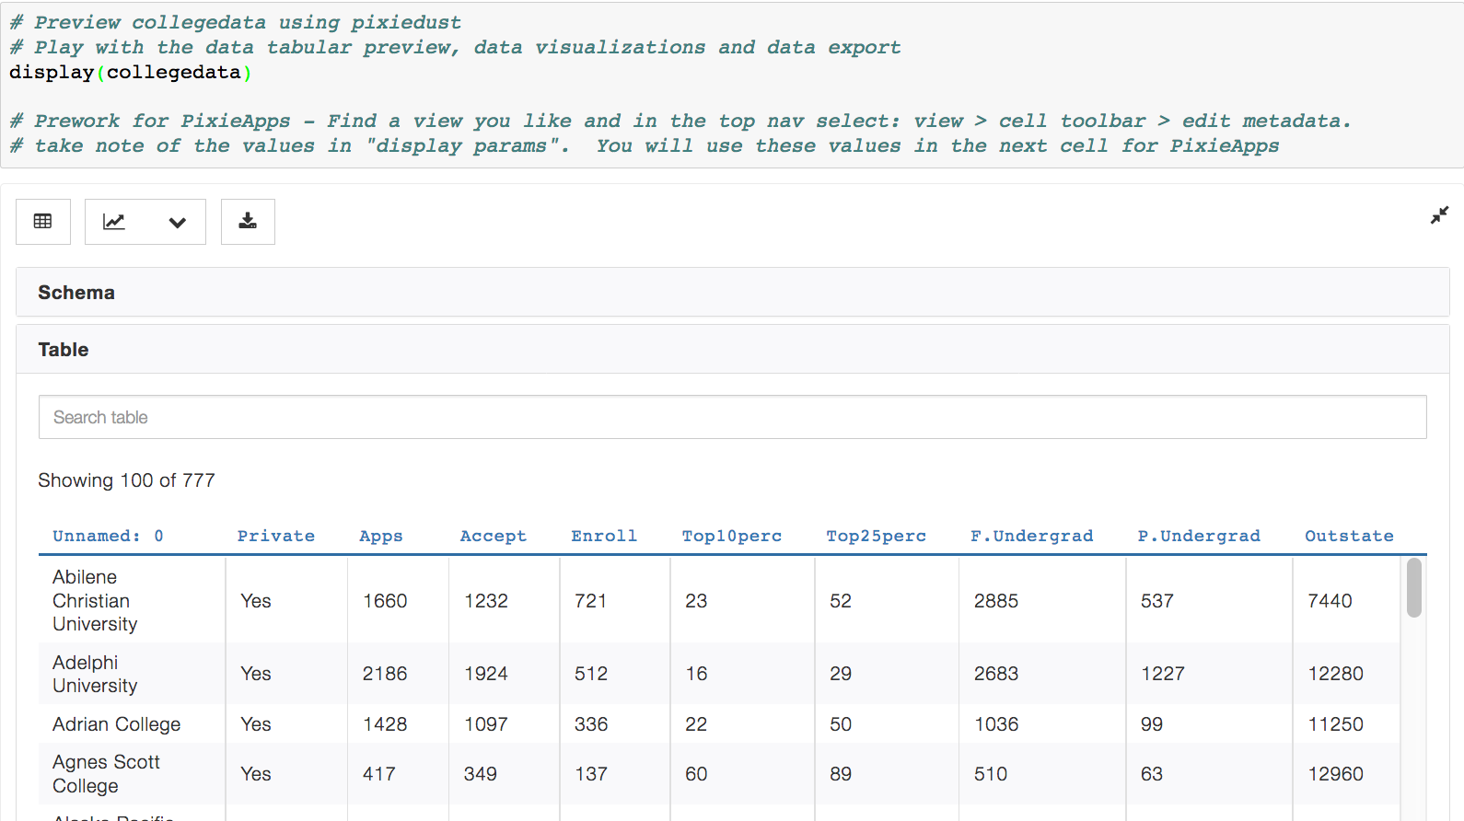
Task: Sort by the Top25perc column header
Action: pos(877,536)
